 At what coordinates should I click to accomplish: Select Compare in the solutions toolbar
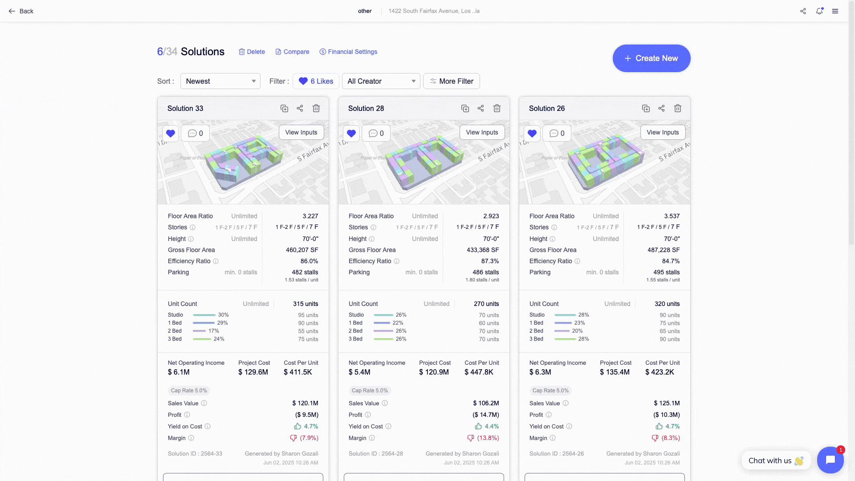tap(292, 52)
